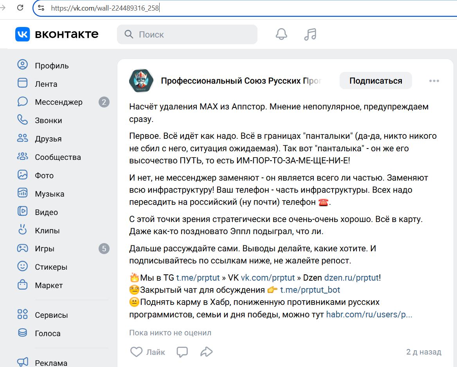
Task: Like the post with heart icon
Action: [x=136, y=352]
